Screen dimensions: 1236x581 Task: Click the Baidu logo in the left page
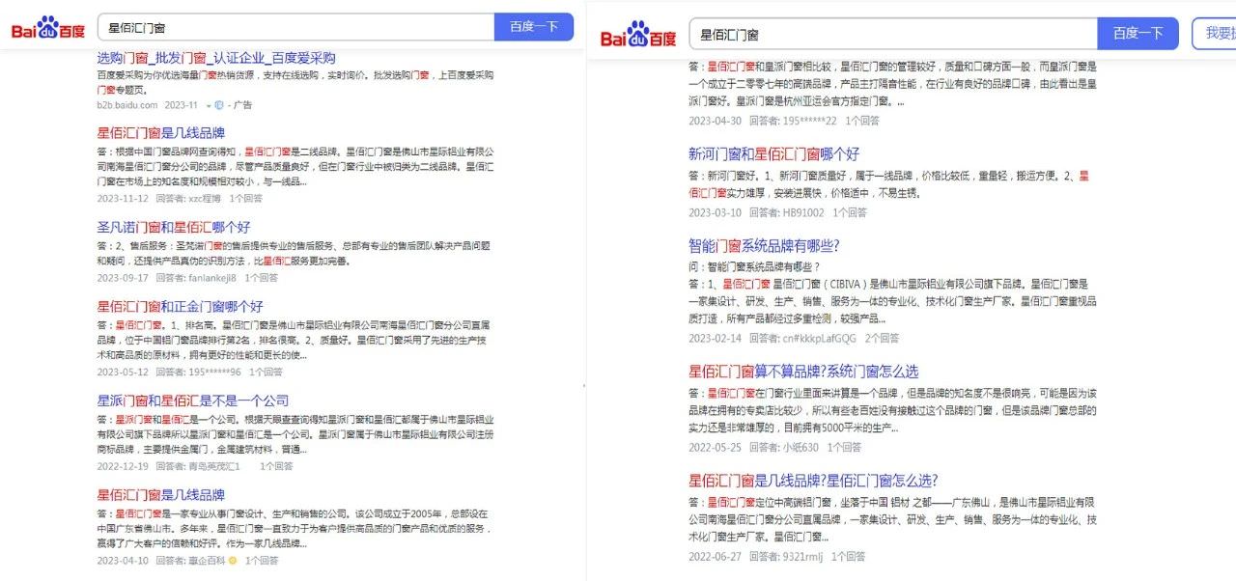[48, 28]
